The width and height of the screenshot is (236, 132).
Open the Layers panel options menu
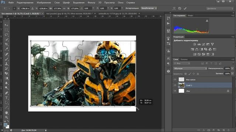[x=233, y=59]
